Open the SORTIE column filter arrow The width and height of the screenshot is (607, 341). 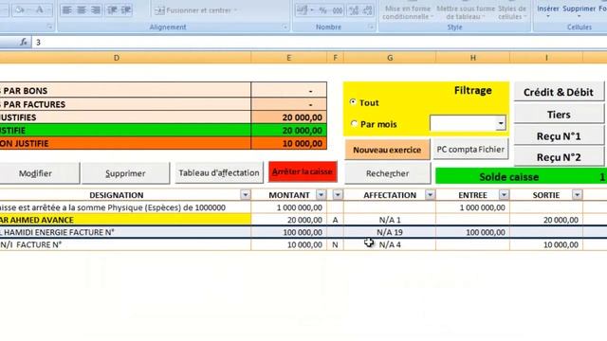click(x=577, y=195)
